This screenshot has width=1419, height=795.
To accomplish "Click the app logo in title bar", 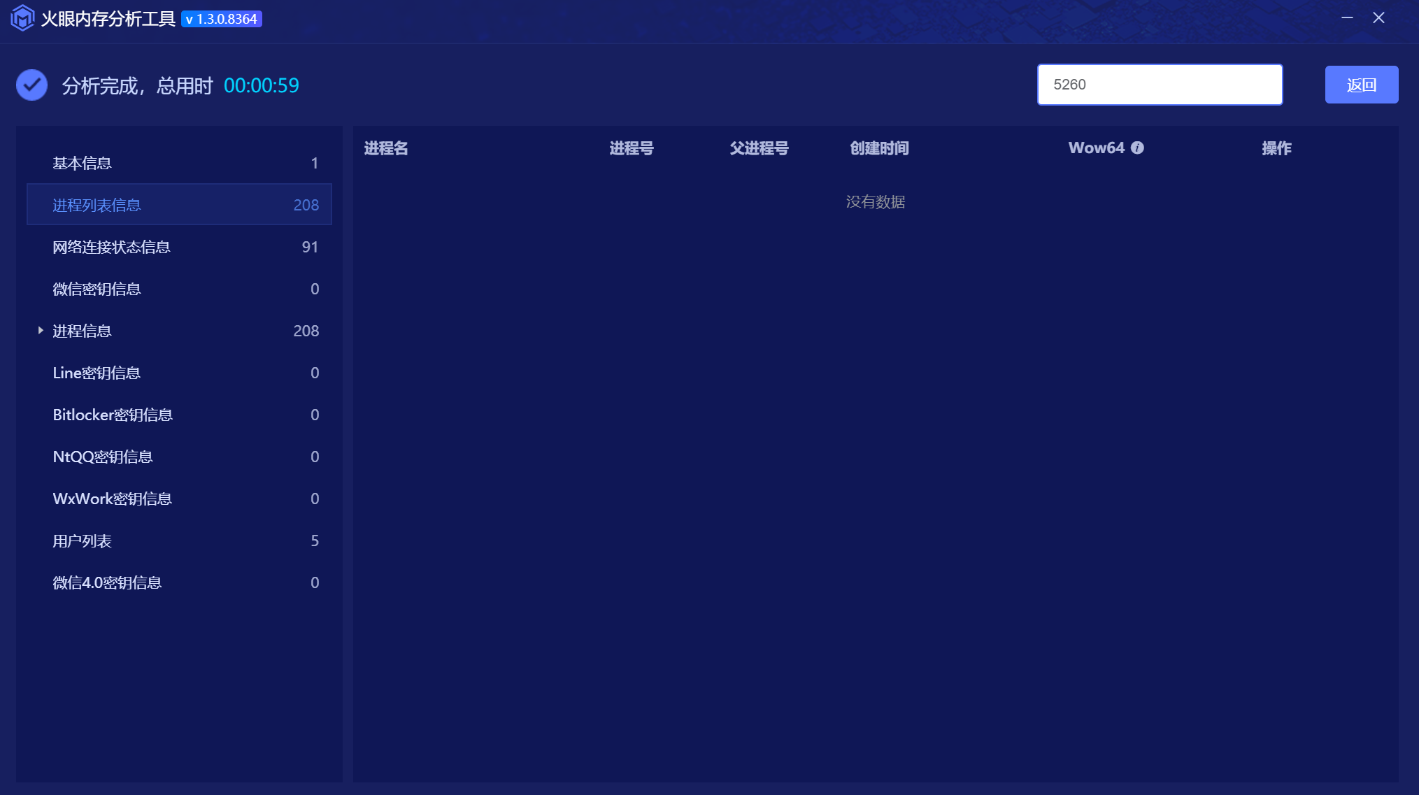I will point(22,18).
